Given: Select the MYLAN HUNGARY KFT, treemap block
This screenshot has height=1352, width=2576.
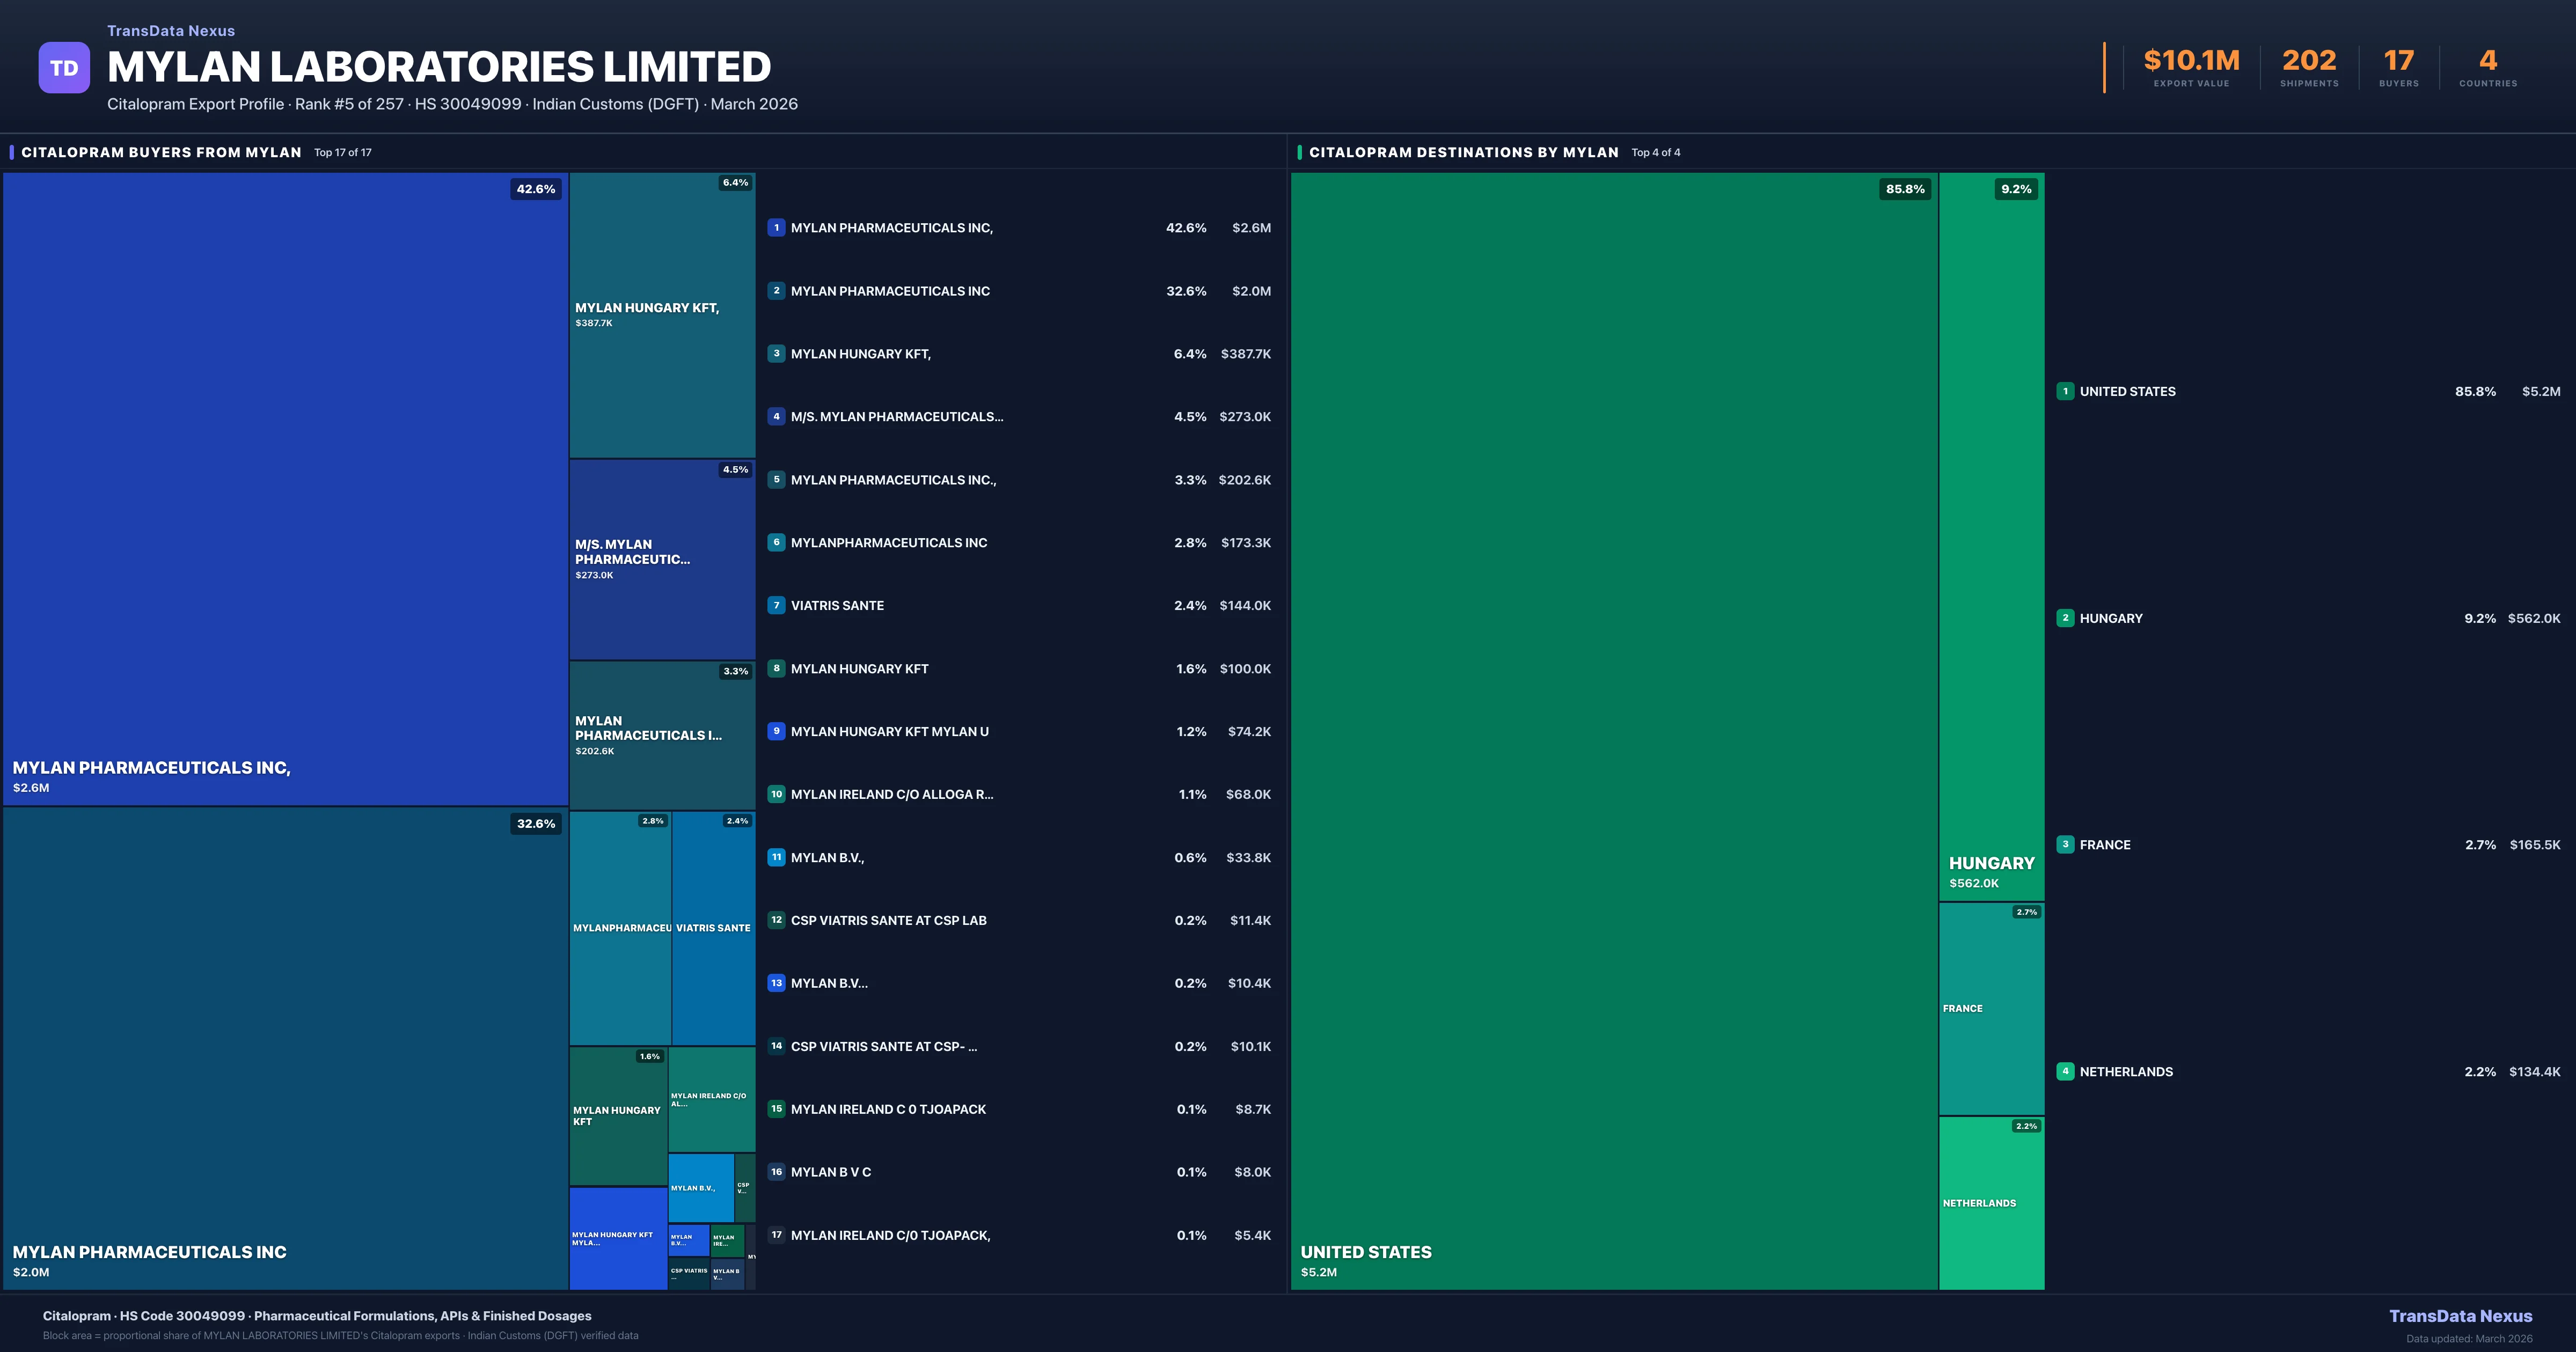Looking at the screenshot, I should point(662,315).
